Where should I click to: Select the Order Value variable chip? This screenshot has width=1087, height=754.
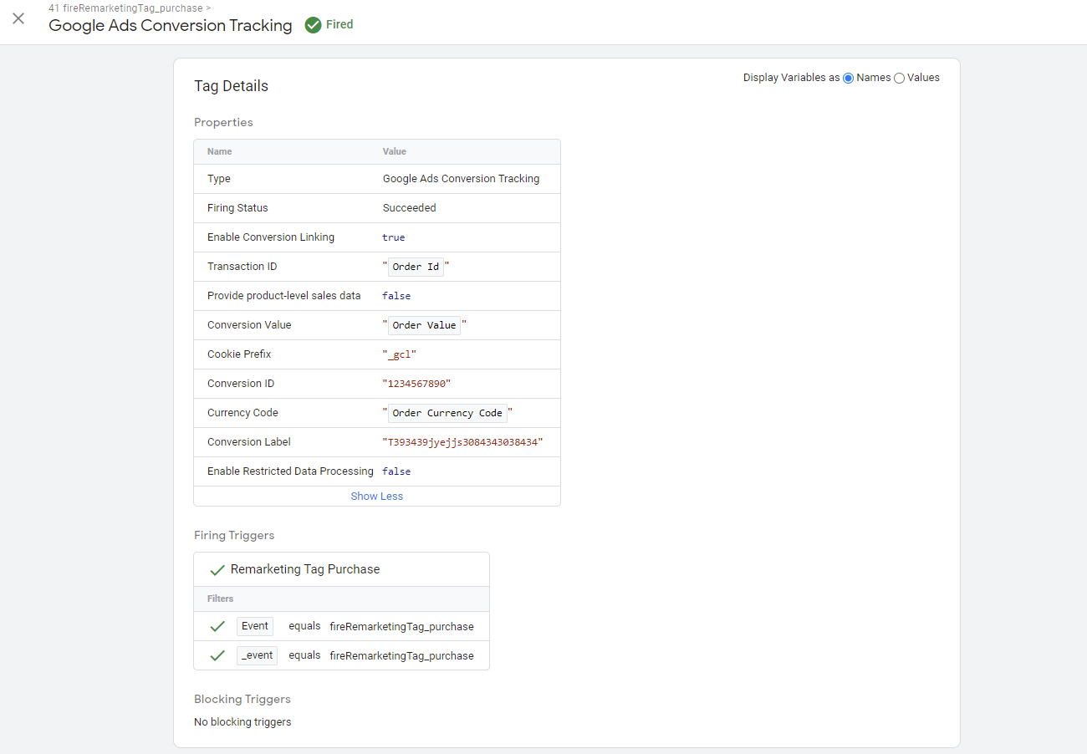424,324
